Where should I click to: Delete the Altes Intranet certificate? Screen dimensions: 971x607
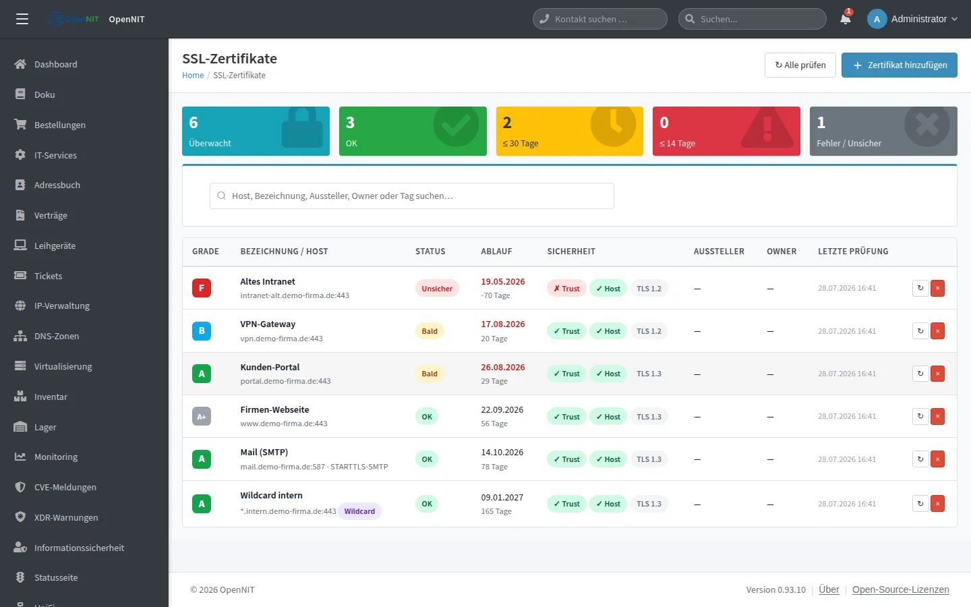pyautogui.click(x=937, y=288)
